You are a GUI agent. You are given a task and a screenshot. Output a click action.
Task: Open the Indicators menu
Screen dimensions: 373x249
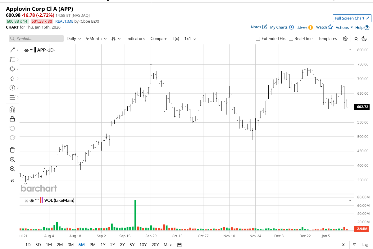pyautogui.click(x=135, y=39)
